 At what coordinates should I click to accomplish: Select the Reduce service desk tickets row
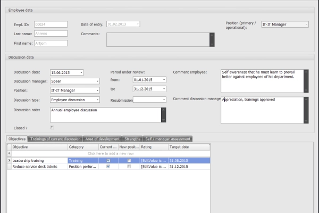tap(39, 166)
